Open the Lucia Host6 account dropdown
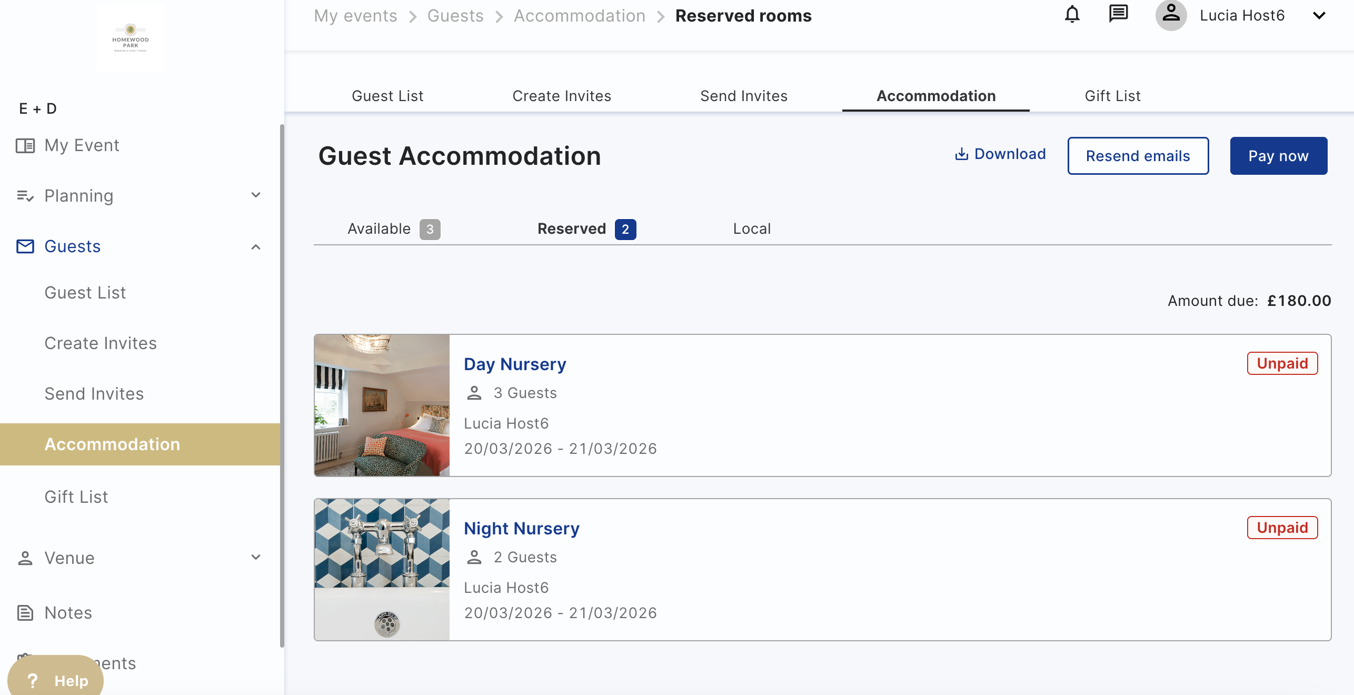The image size is (1354, 695). tap(1319, 16)
